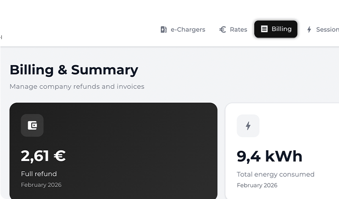Click the e-Chargers charging station icon
Screen dimensions: 339x199
point(164,30)
